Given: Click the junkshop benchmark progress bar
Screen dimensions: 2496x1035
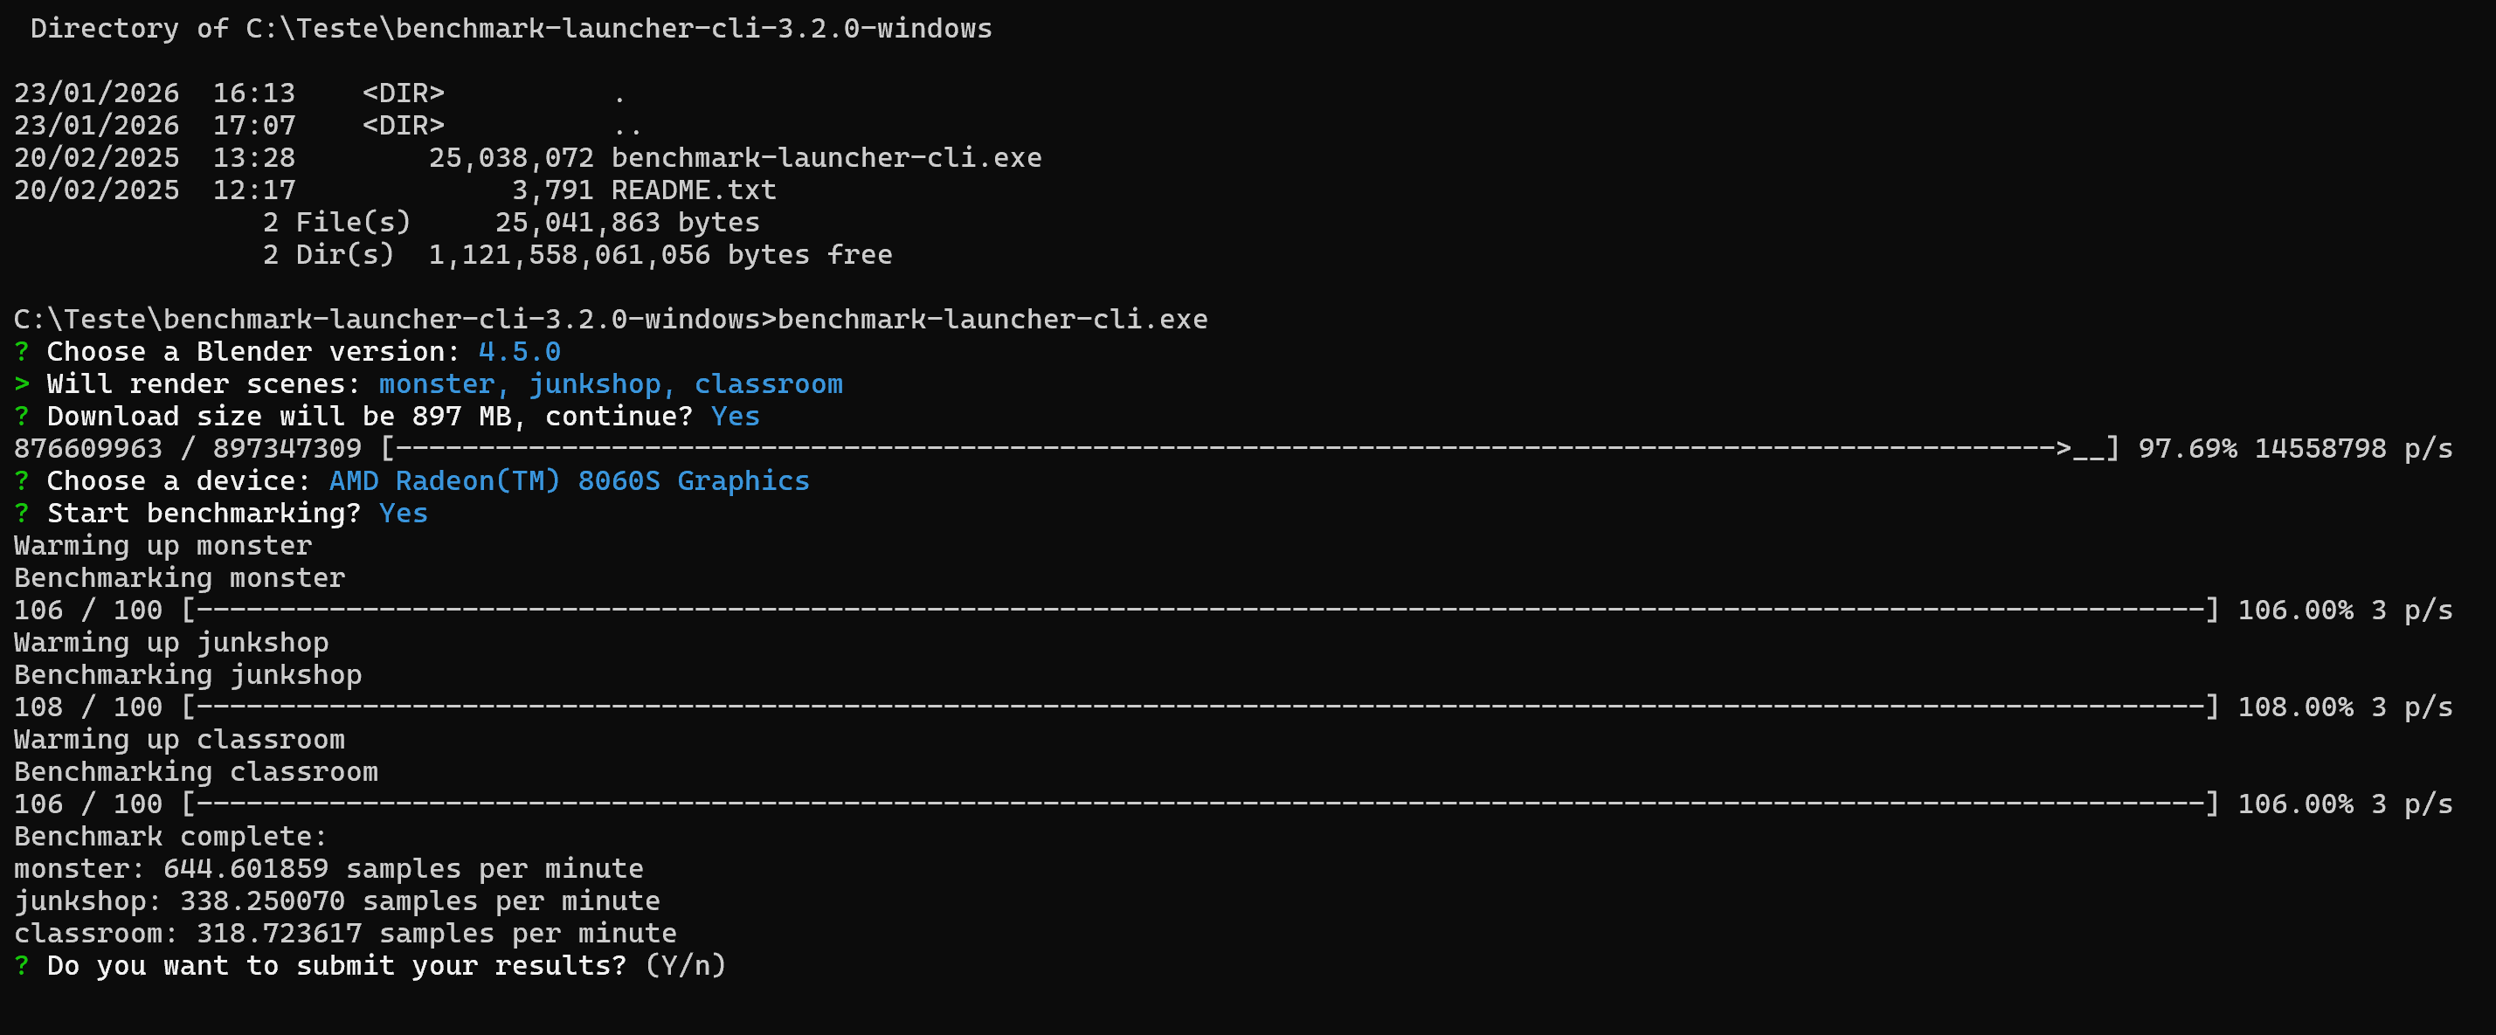Looking at the screenshot, I should pyautogui.click(x=1200, y=707).
